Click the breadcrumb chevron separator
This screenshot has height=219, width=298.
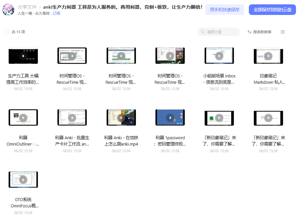point(40,7)
